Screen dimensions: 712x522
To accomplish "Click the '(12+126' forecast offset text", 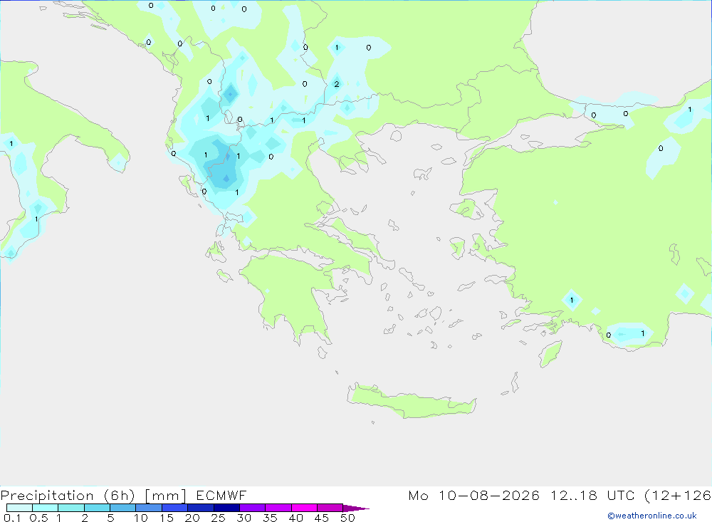I will pyautogui.click(x=678, y=495).
